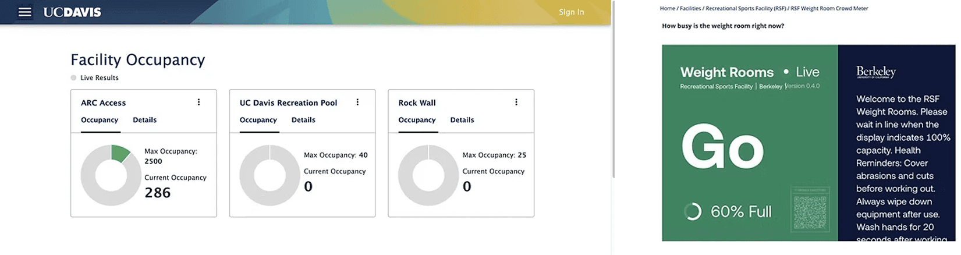Click RSF Weight Room Crowd Meter breadcrumb
Screen dimensions: 961x255
coord(829,9)
